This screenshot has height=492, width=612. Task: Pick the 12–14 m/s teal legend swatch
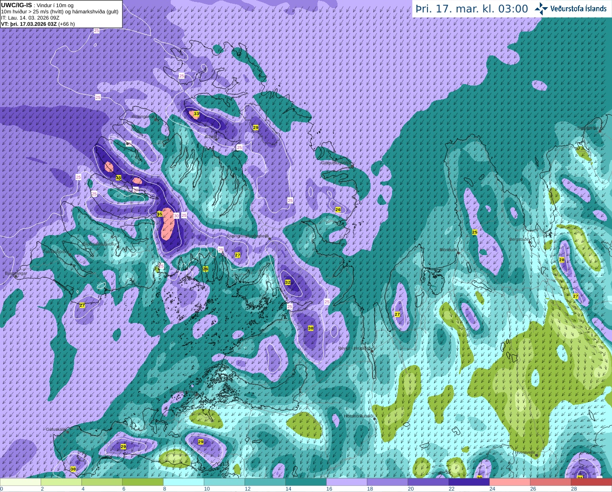[265, 482]
